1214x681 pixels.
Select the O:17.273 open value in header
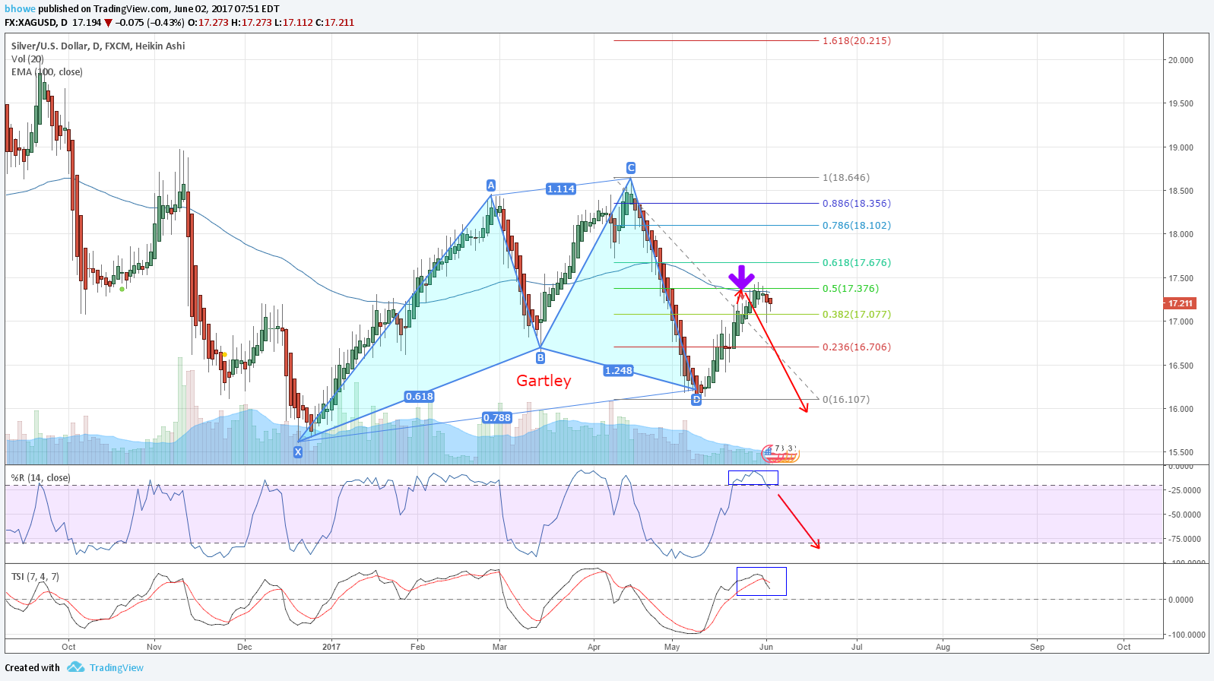pos(208,23)
